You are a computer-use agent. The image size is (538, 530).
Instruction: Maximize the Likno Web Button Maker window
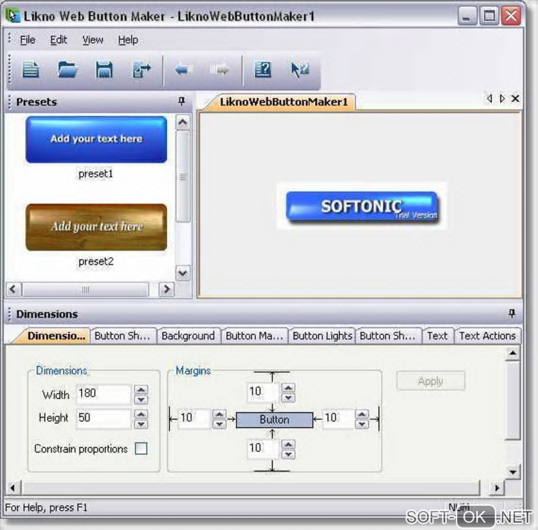tap(489, 16)
